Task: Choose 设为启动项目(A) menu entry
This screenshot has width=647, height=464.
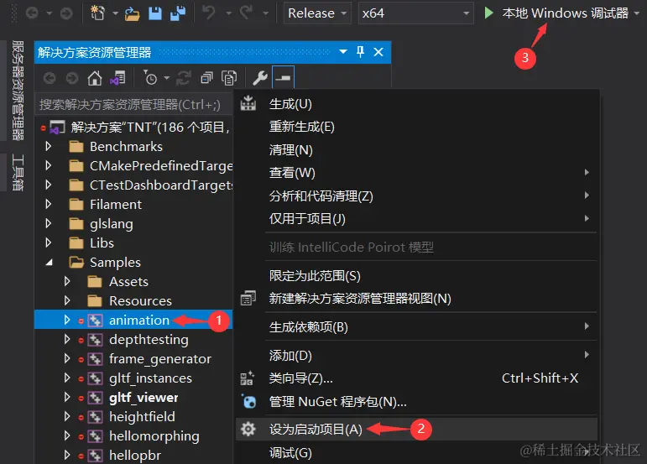Action: 416,429
